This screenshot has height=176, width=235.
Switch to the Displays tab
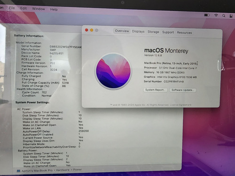click(138, 31)
